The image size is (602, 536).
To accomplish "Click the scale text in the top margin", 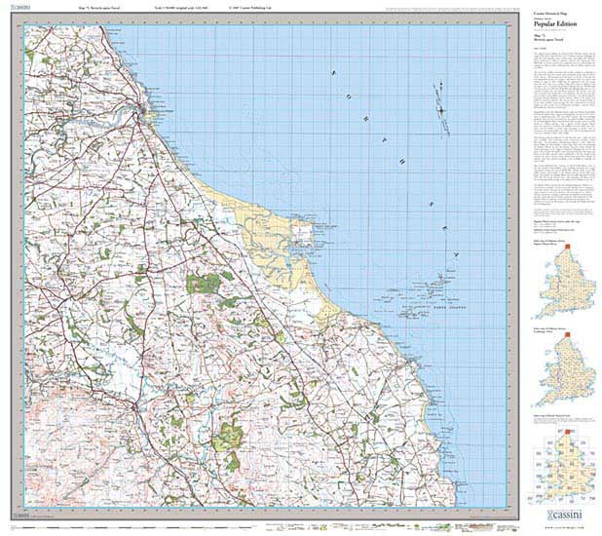I will coord(184,10).
